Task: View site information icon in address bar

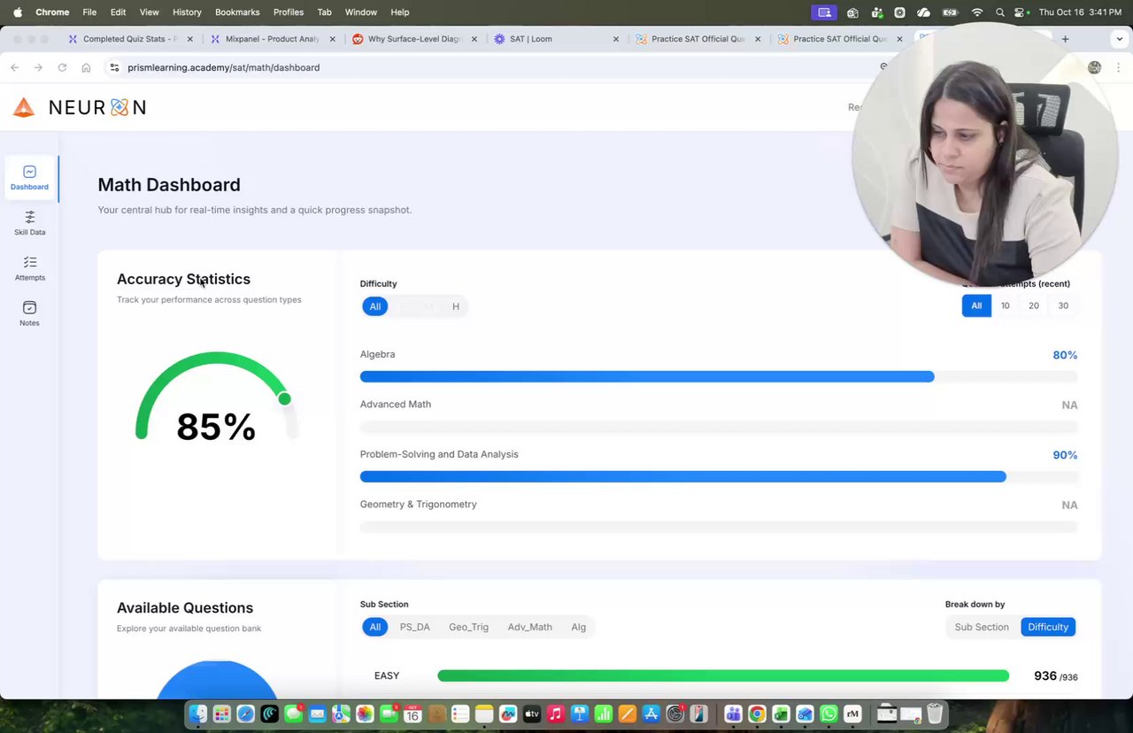Action: click(114, 67)
